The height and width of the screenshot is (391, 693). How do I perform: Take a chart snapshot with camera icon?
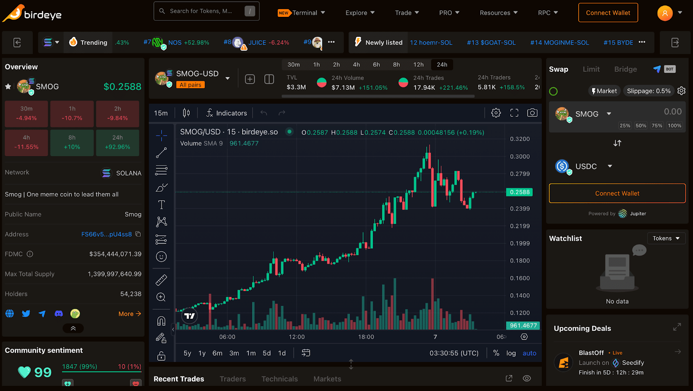point(532,113)
